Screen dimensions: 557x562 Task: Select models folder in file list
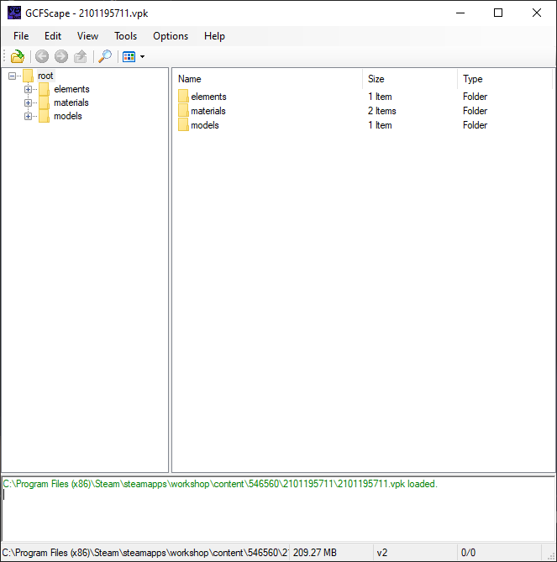[205, 125]
